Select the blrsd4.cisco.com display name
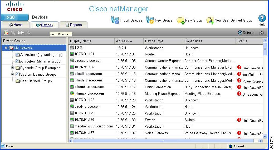Viewport: 274px width, 150px height. coord(87,106)
